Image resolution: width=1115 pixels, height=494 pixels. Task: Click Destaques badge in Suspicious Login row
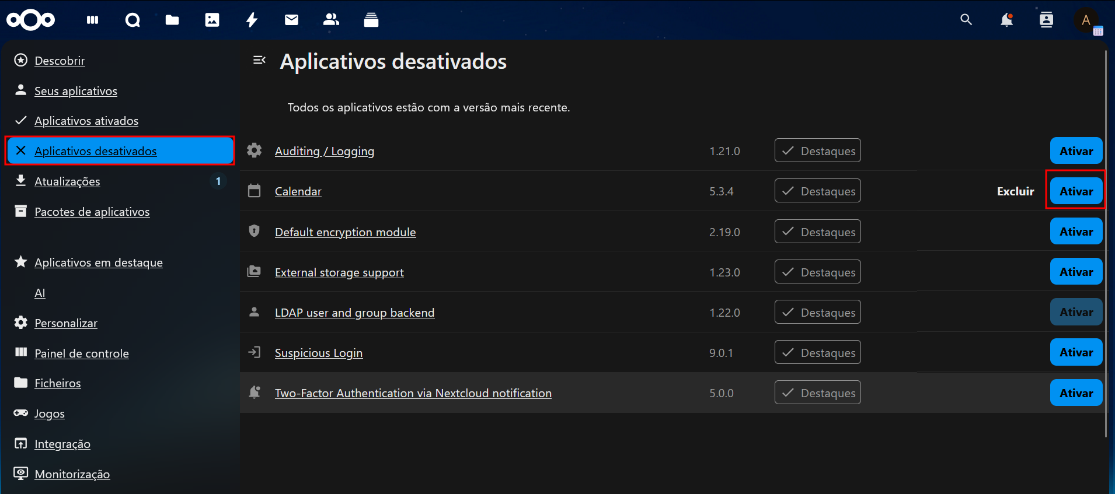[x=818, y=352]
